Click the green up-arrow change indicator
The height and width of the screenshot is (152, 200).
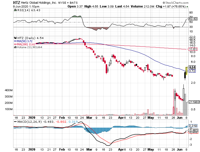click(187, 7)
